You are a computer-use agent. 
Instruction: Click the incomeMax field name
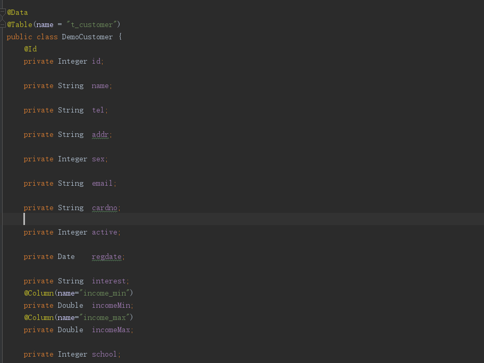click(x=111, y=330)
